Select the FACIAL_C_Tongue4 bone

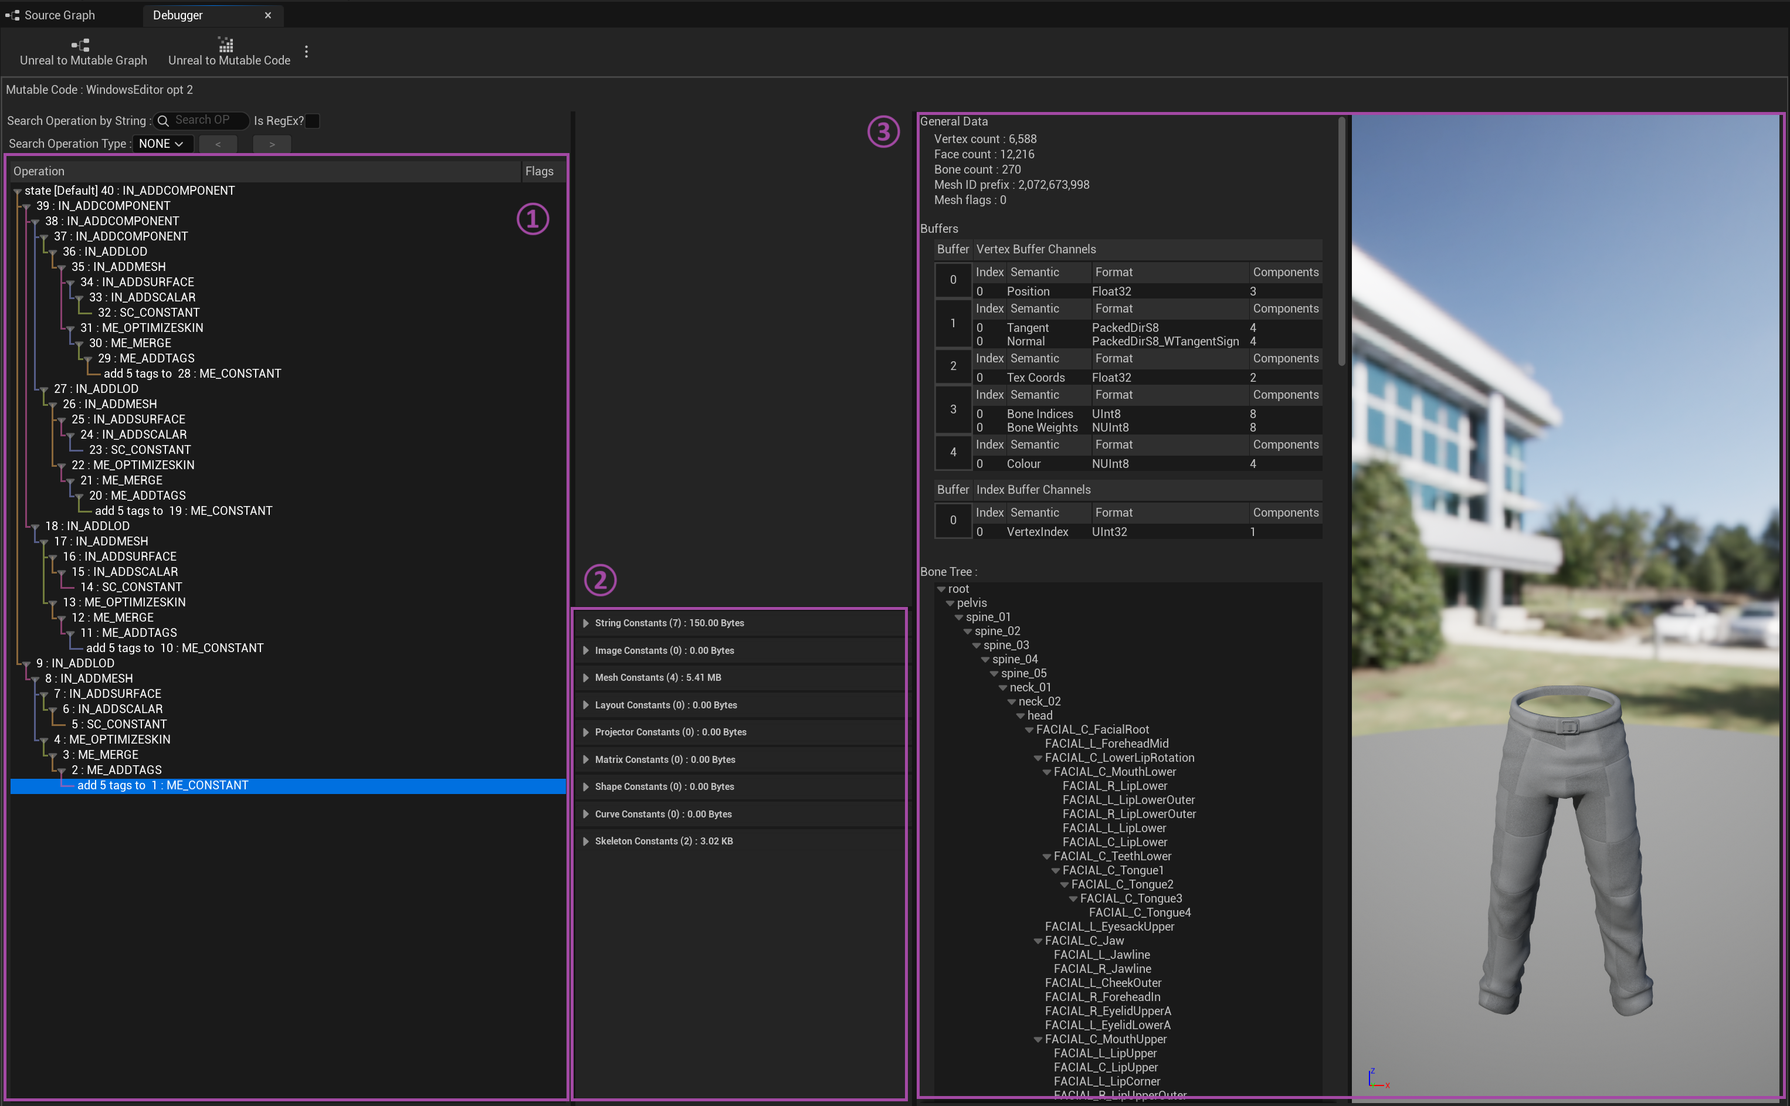point(1140,913)
